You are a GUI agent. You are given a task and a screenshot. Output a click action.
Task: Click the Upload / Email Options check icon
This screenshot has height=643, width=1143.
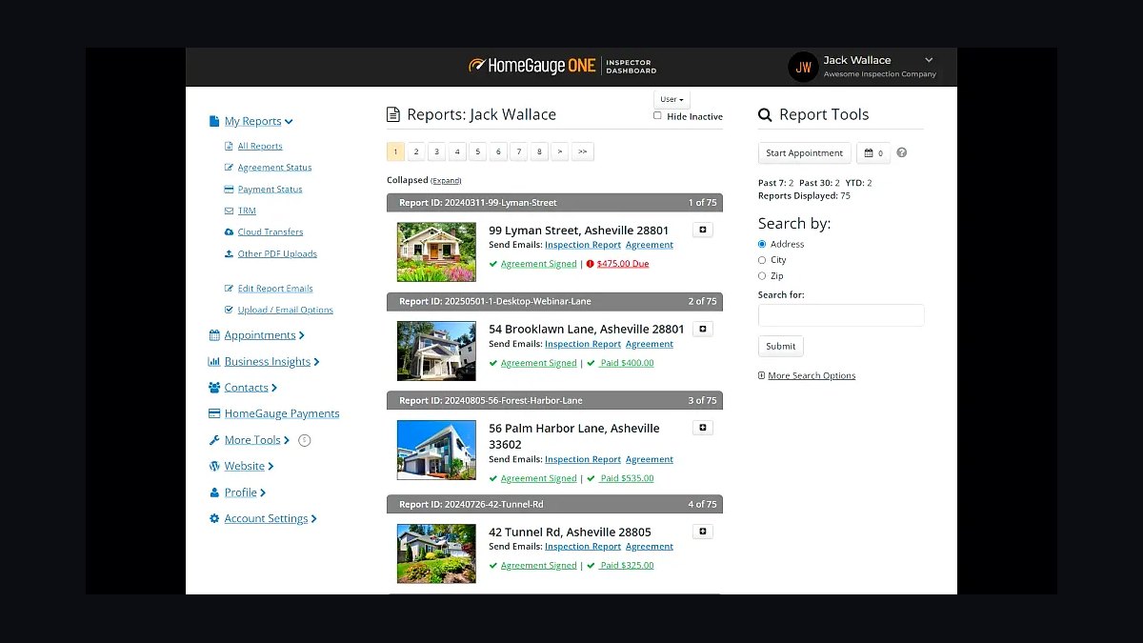point(229,311)
